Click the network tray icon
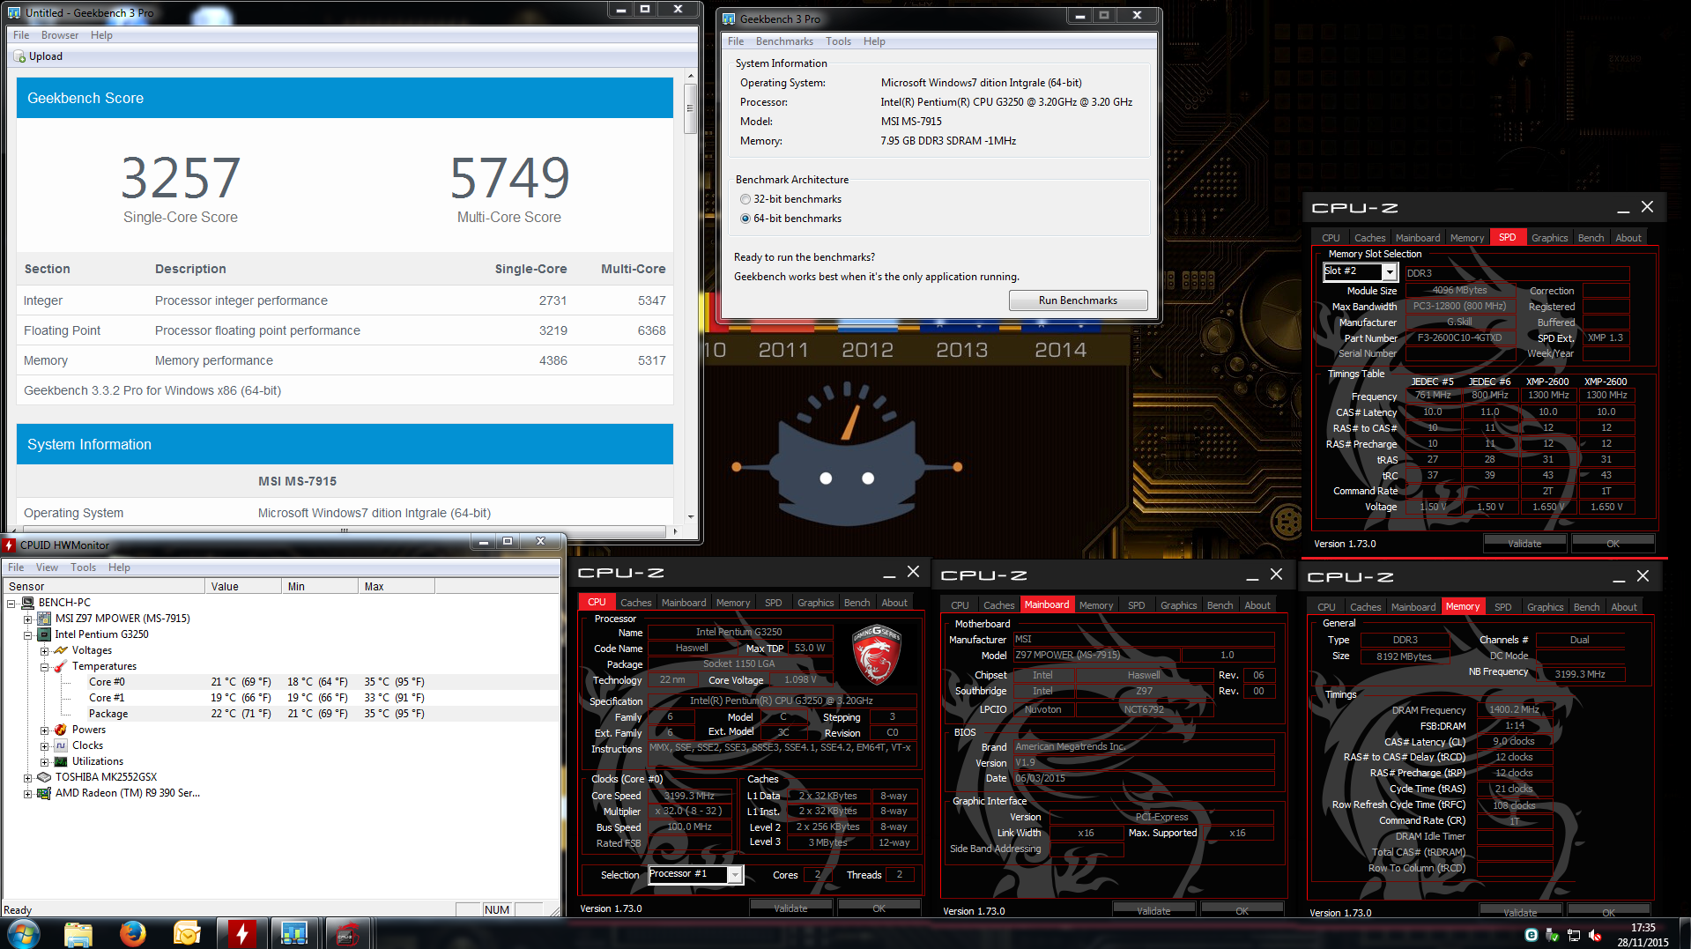The width and height of the screenshot is (1691, 949). pos(1574,935)
